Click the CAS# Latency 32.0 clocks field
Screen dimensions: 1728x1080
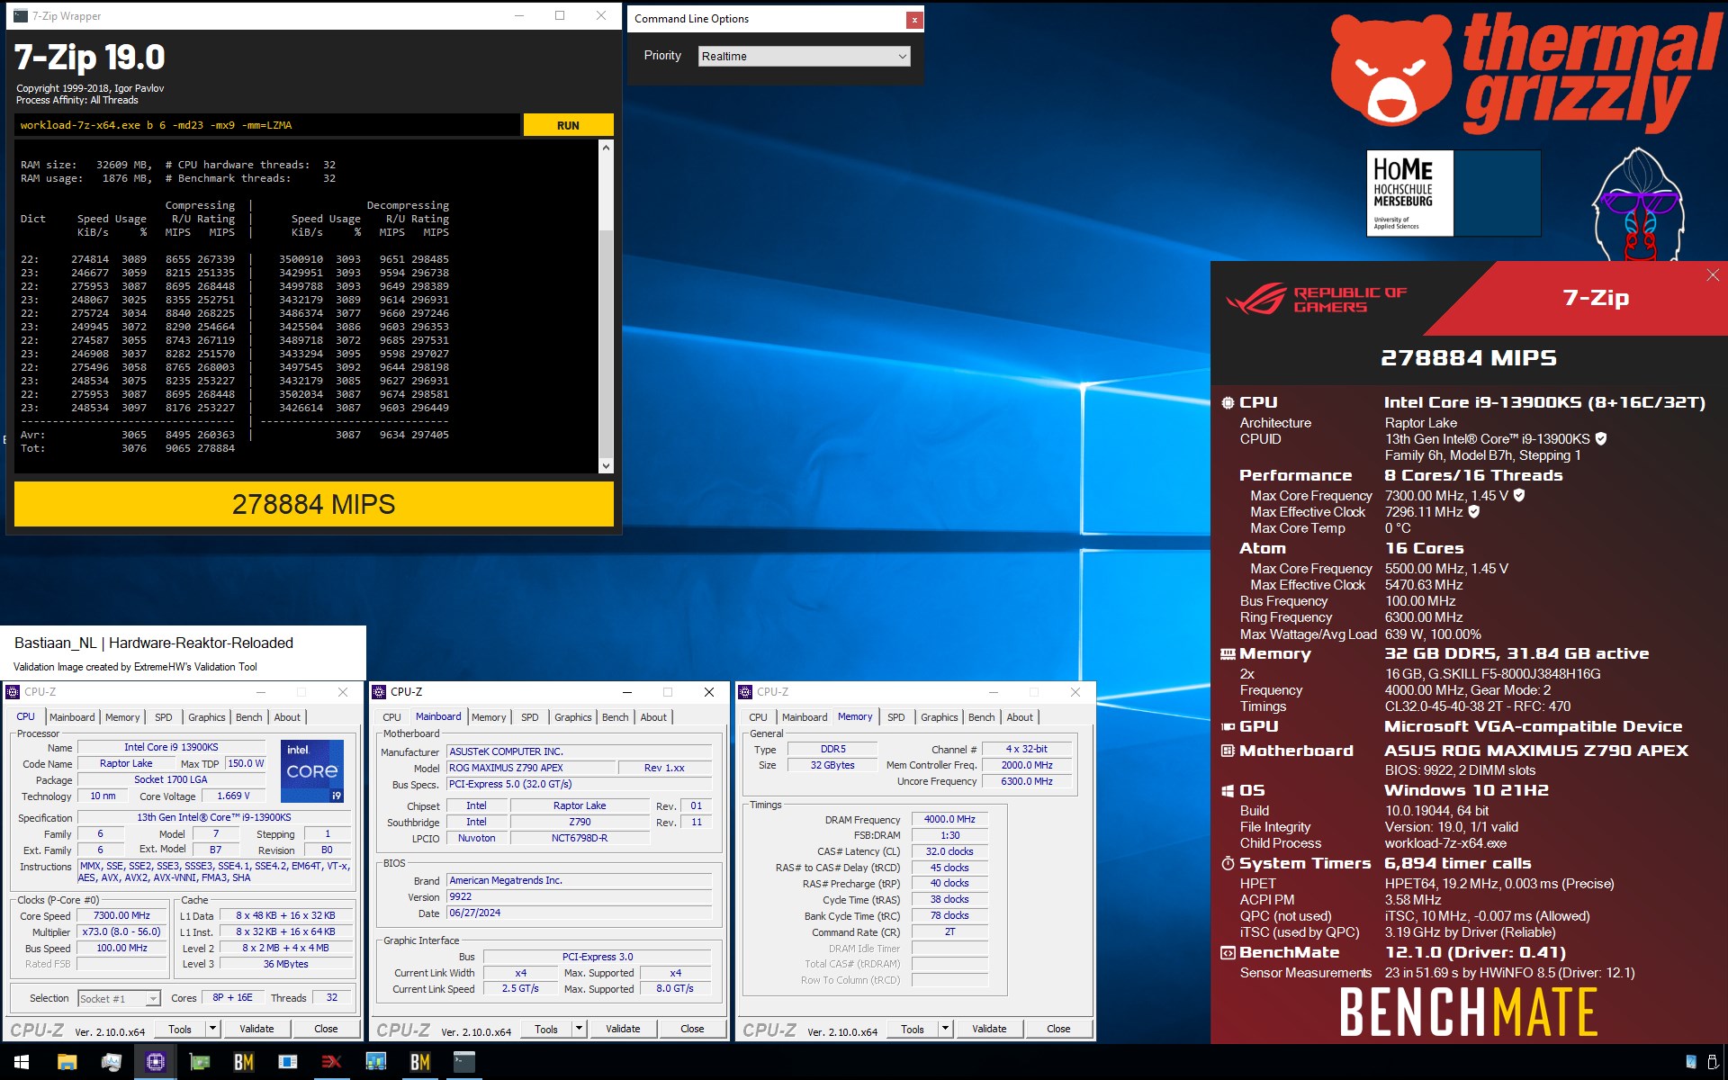click(949, 851)
